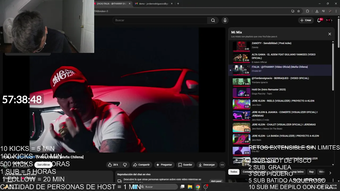Click the URL in the address bar

point(101,11)
